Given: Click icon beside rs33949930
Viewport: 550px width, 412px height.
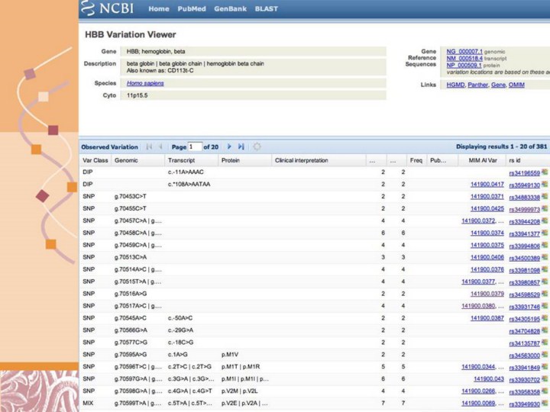Looking at the screenshot, I should (x=545, y=402).
